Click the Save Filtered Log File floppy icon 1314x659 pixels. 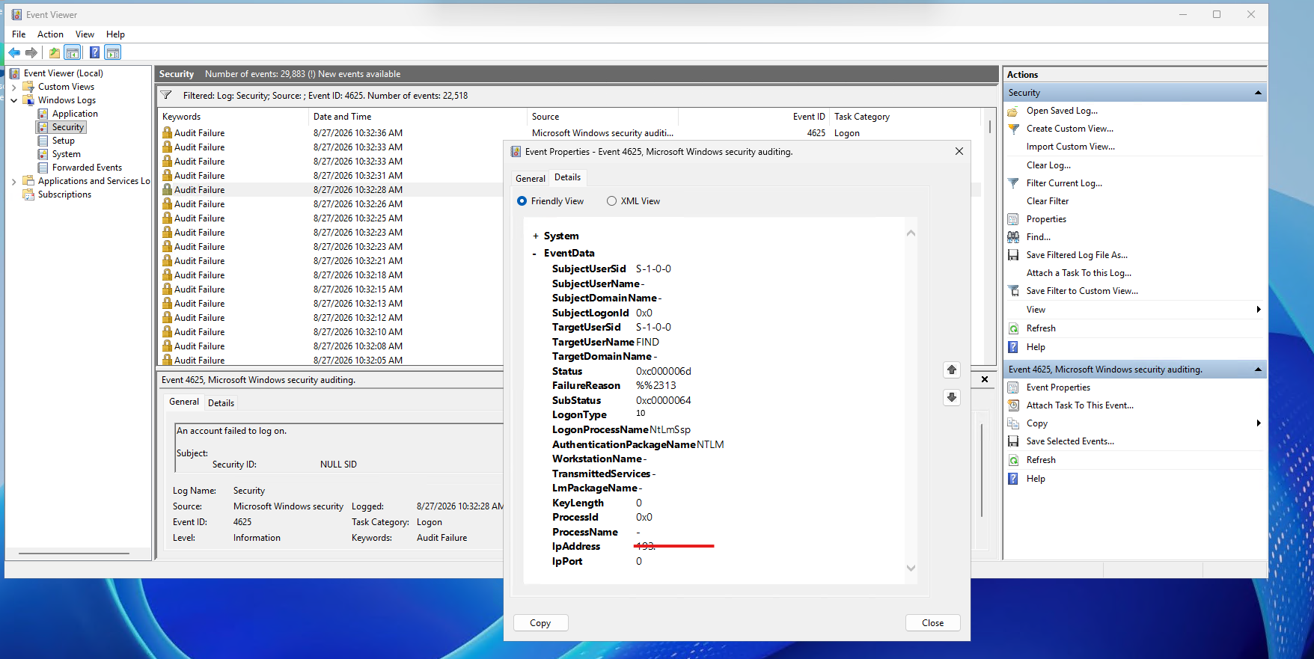pos(1013,255)
